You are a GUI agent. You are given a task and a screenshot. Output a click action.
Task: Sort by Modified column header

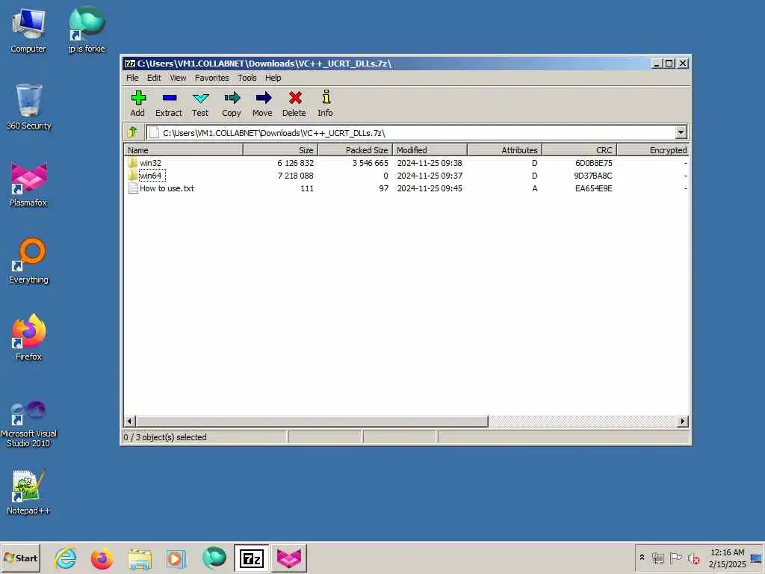point(430,149)
